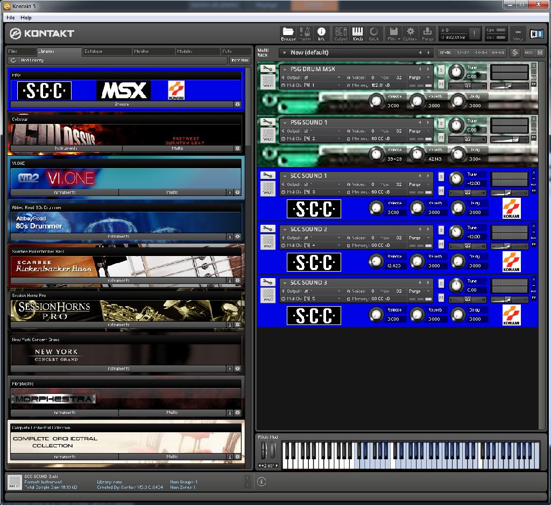Mute the PSG DRUM MSX instrument
551x505 pixels.
pos(441,84)
